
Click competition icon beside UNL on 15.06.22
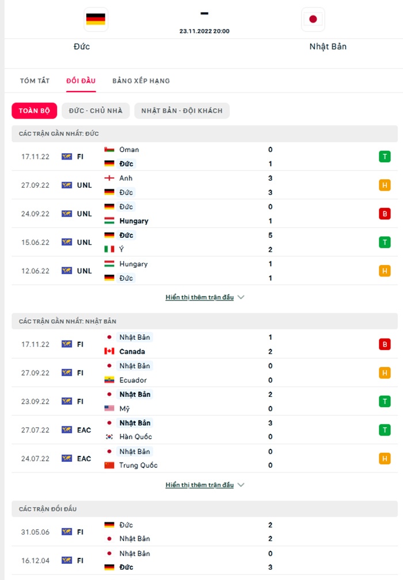(x=67, y=242)
